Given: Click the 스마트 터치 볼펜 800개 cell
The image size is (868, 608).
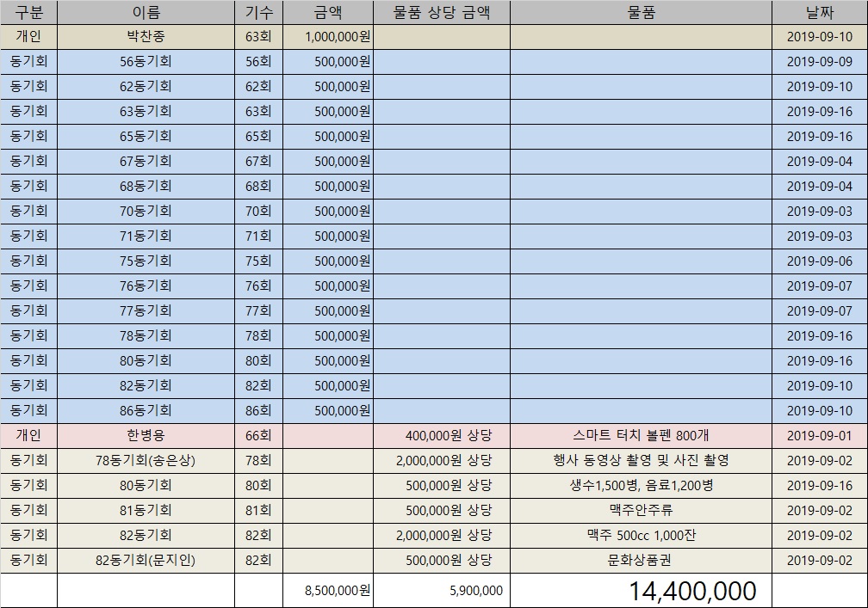Looking at the screenshot, I should pyautogui.click(x=641, y=436).
